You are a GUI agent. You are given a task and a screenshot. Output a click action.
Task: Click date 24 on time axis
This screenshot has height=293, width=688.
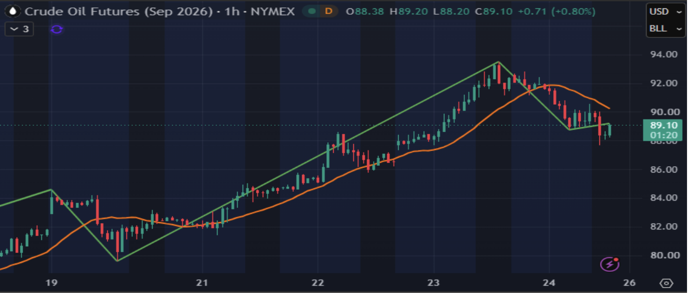click(x=549, y=283)
